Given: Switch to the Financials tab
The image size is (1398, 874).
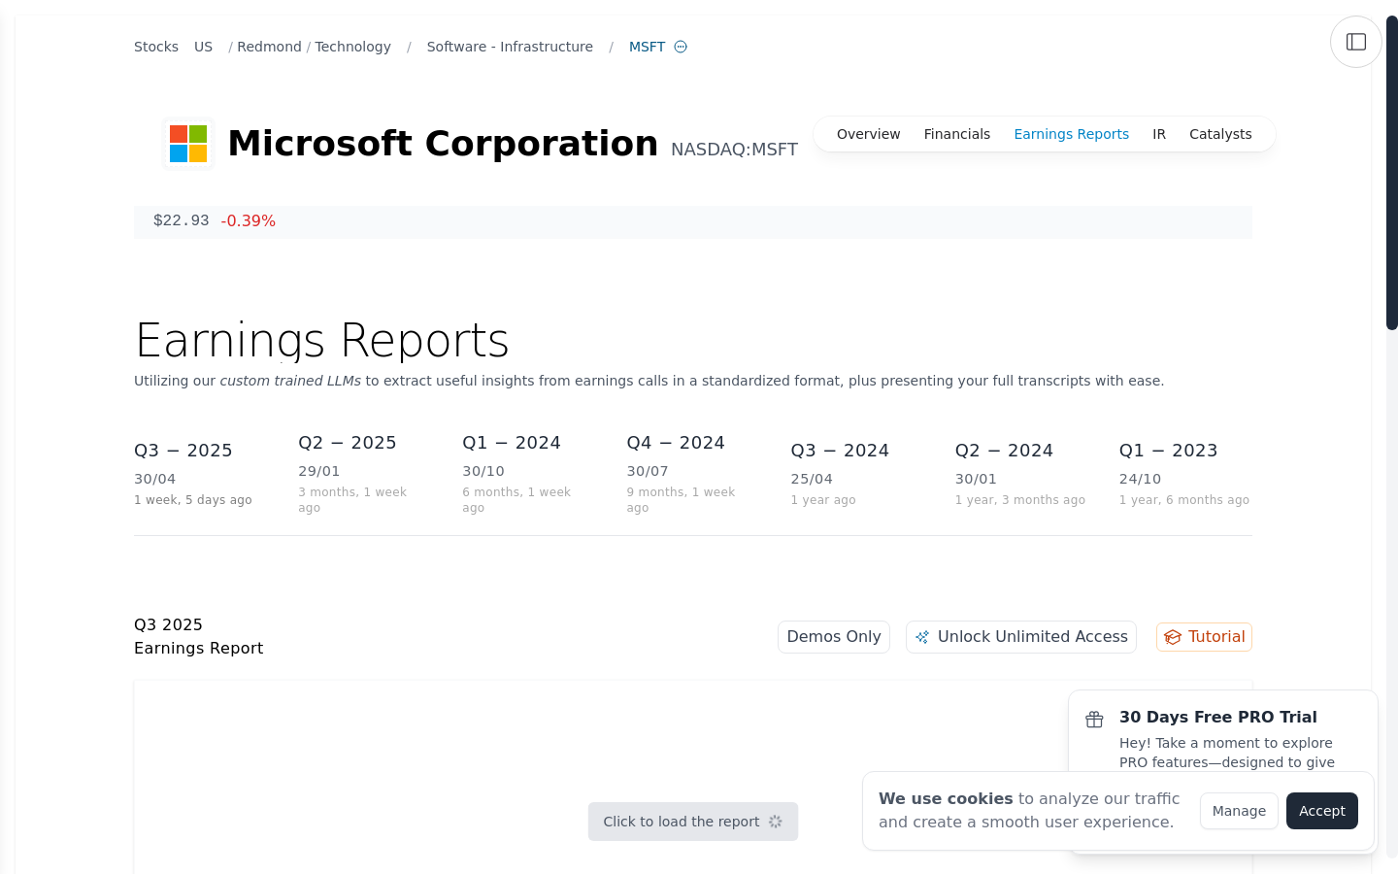Looking at the screenshot, I should pyautogui.click(x=956, y=134).
